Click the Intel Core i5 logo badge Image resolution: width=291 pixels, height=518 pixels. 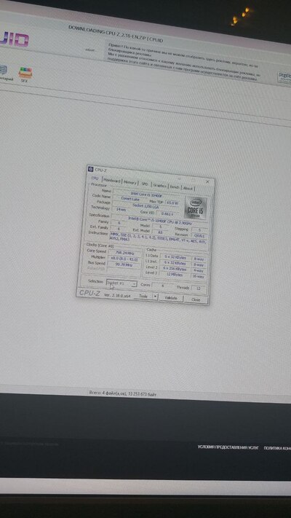[196, 206]
